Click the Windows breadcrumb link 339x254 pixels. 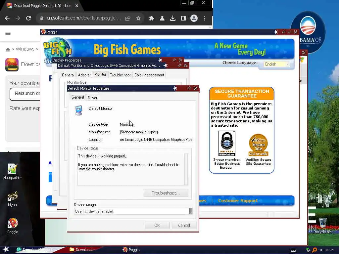(x=25, y=49)
